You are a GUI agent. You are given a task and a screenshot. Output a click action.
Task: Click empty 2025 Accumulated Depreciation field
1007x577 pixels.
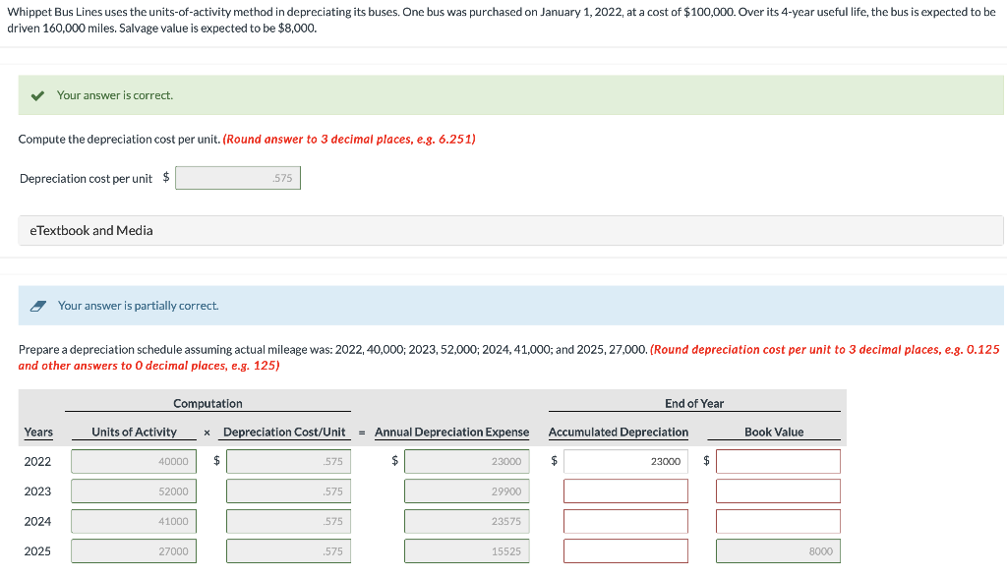click(x=625, y=551)
